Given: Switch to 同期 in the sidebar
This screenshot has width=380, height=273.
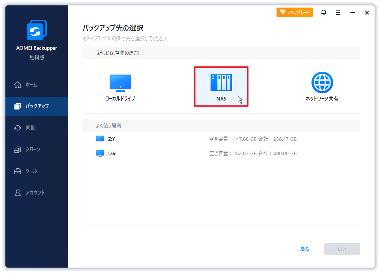Looking at the screenshot, I should pos(37,128).
